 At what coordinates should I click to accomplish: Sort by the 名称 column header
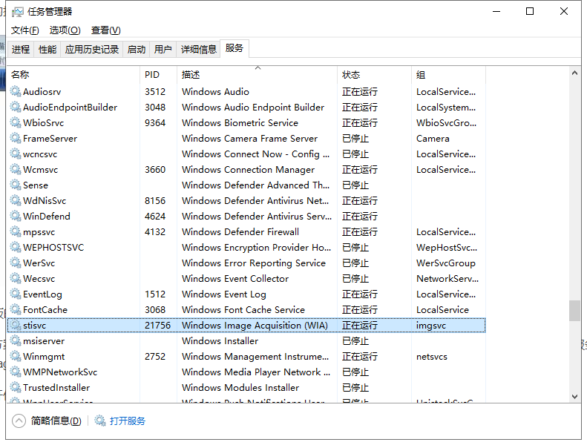[73, 74]
